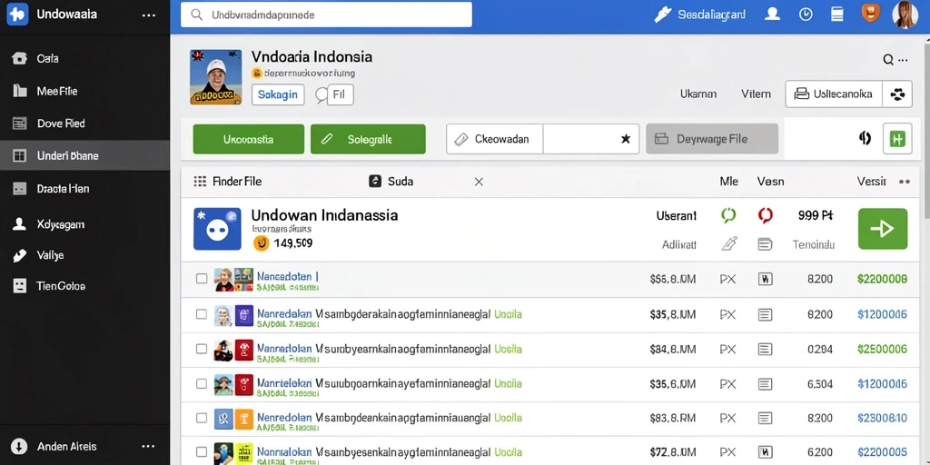
Task: Tick the checkbox on the $35,6.0M row
Action: coord(202,384)
